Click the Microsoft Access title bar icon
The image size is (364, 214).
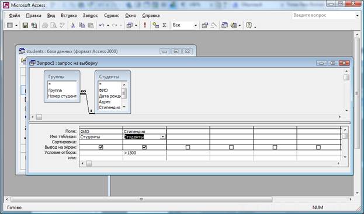click(6, 5)
